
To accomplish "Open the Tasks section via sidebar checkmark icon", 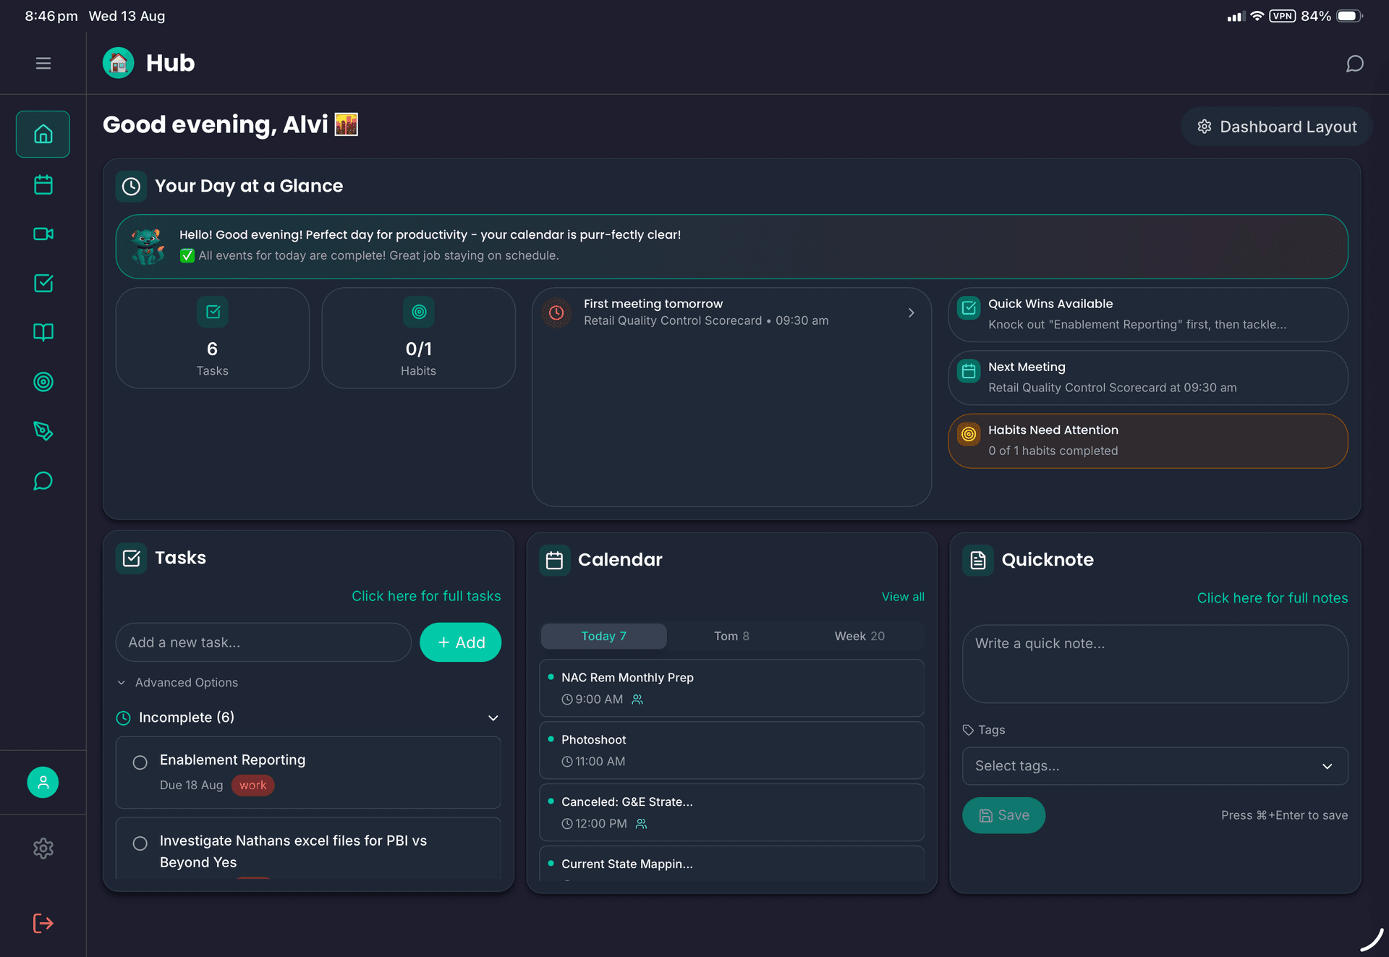I will coord(43,283).
